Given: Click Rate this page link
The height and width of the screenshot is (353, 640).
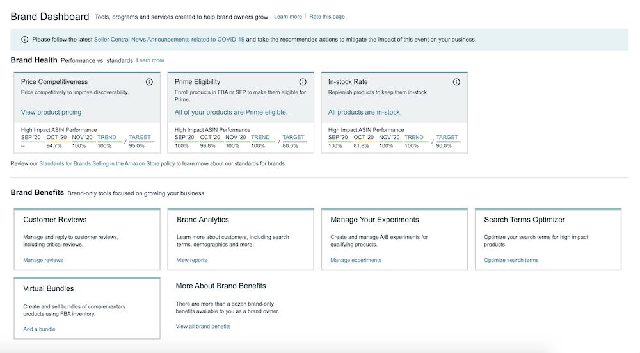Looking at the screenshot, I should (326, 17).
